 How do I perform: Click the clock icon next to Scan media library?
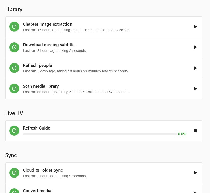(14, 89)
